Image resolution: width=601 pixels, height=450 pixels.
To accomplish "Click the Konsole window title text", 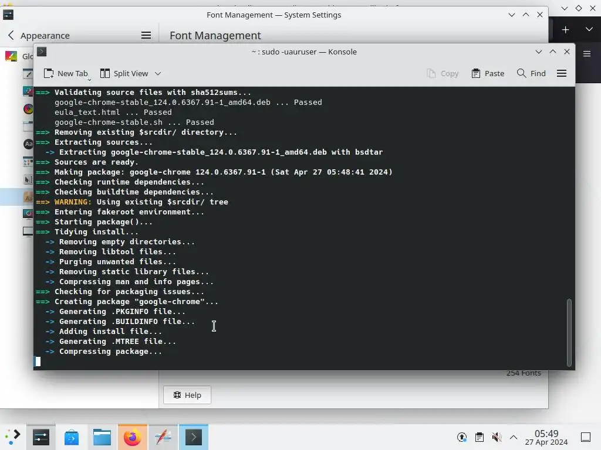I will (304, 52).
